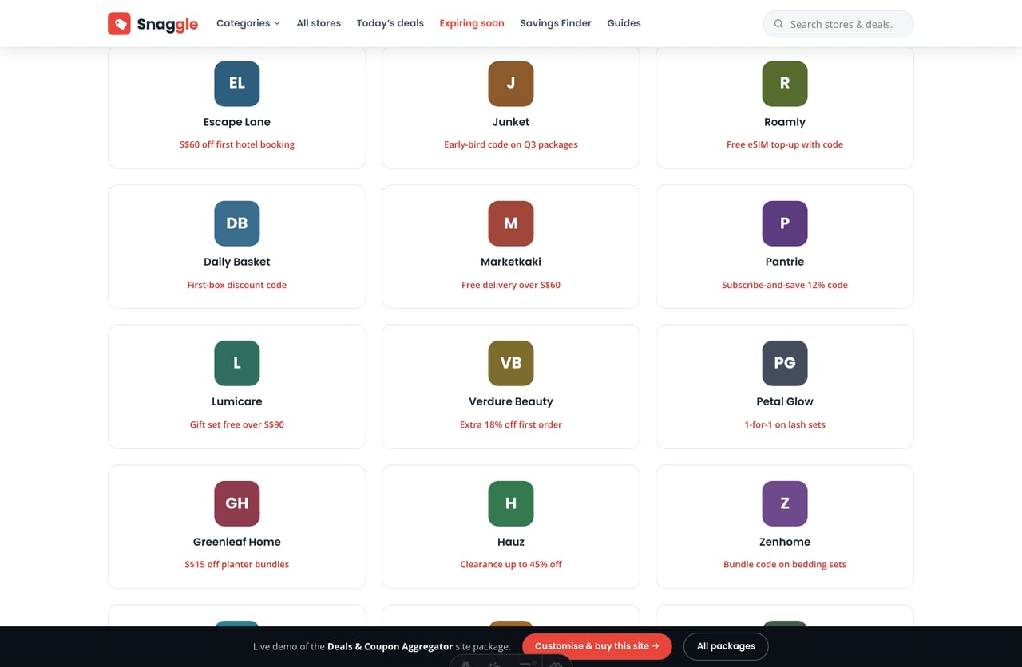Click the search magnifier icon
This screenshot has height=667, width=1022.
(778, 24)
